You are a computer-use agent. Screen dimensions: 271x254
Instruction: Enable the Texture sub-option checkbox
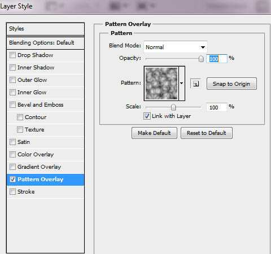(x=20, y=130)
